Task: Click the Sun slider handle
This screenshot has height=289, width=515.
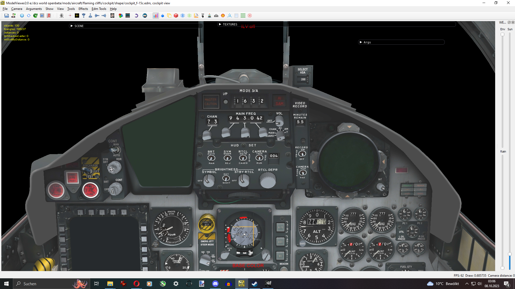Action: tap(510, 254)
